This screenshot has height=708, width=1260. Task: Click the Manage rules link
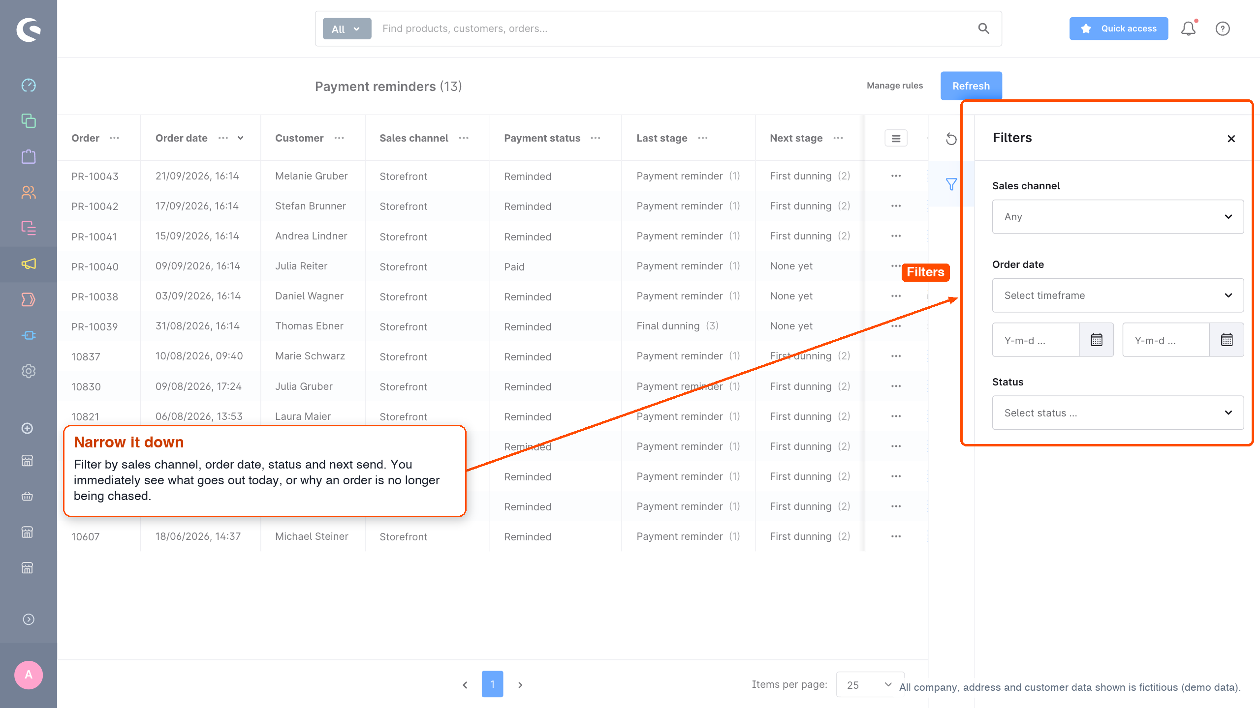coord(895,86)
